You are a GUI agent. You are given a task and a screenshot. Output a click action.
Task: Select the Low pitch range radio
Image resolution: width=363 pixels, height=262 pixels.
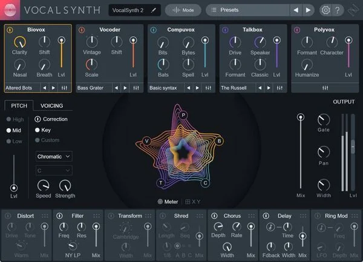click(x=8, y=141)
